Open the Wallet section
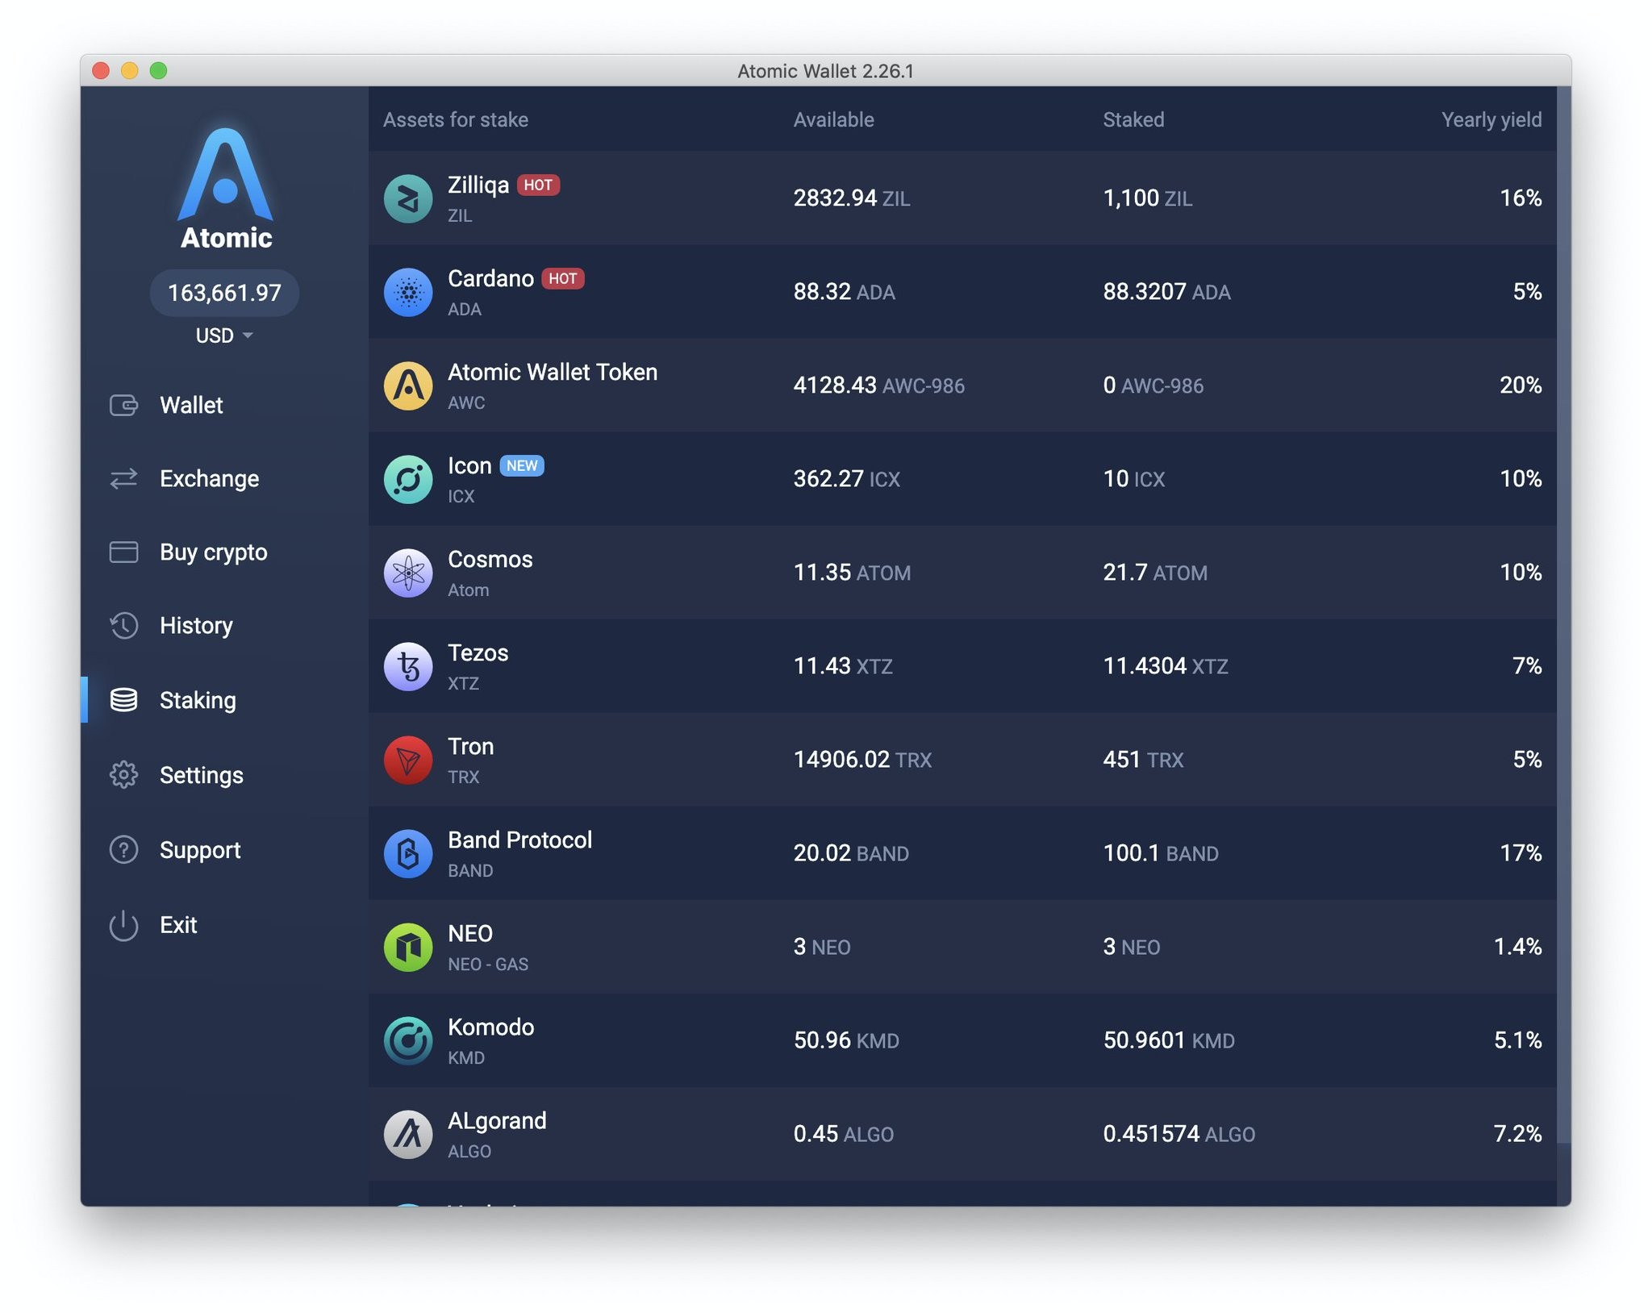 191,405
